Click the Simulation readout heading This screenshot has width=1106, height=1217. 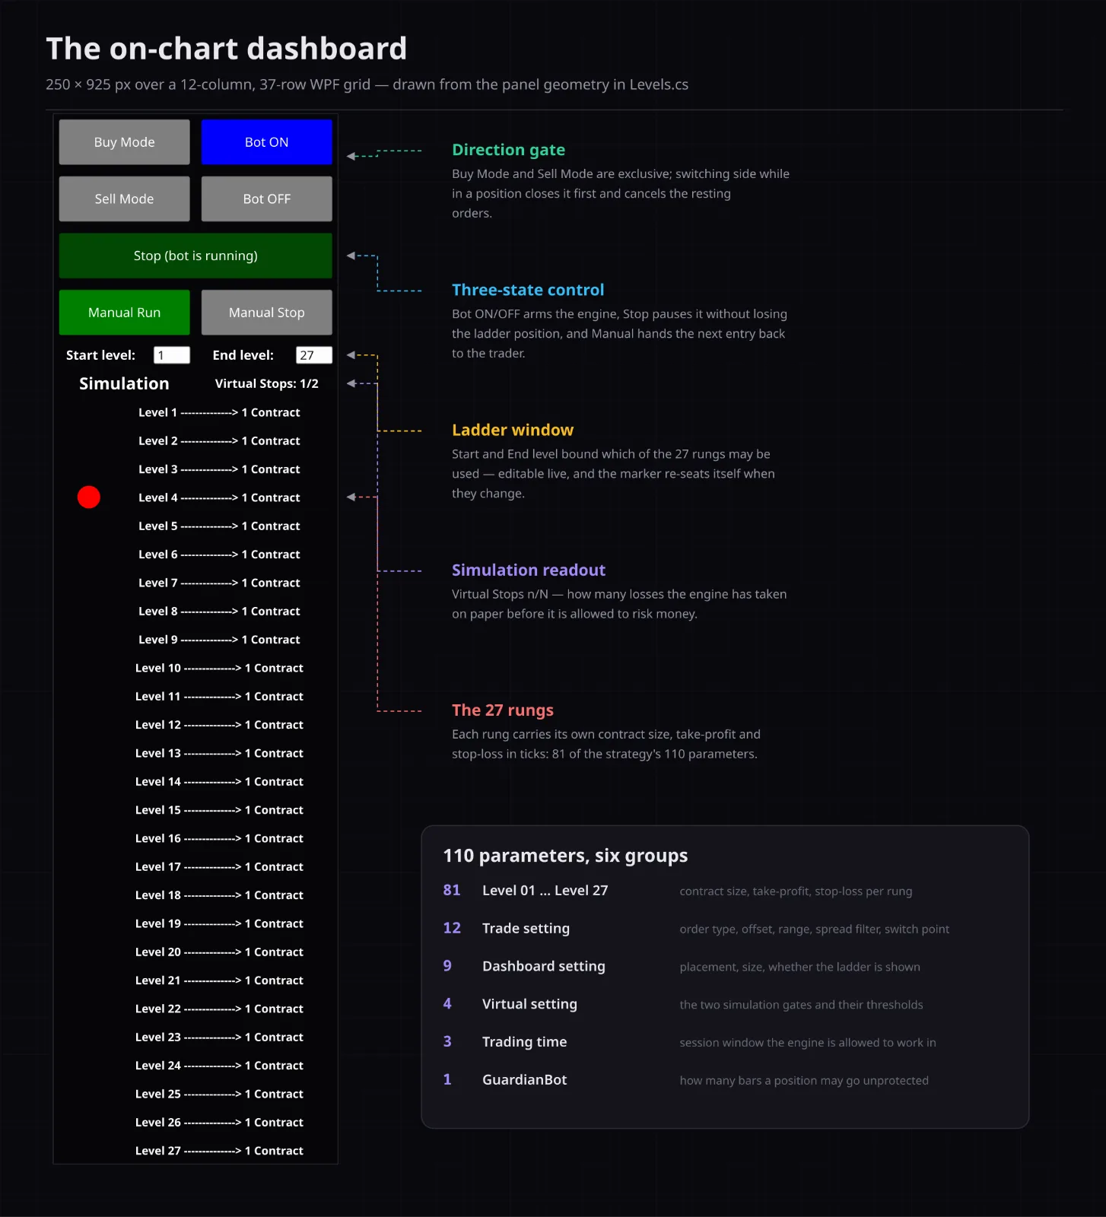point(529,570)
